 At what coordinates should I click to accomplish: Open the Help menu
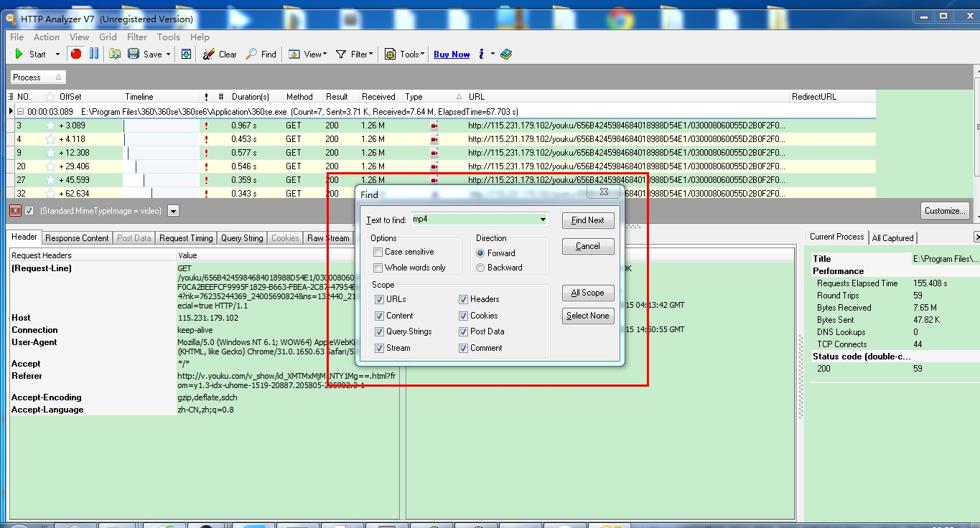coord(200,37)
